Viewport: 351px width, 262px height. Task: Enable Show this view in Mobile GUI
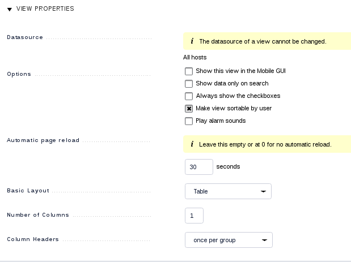[189, 71]
